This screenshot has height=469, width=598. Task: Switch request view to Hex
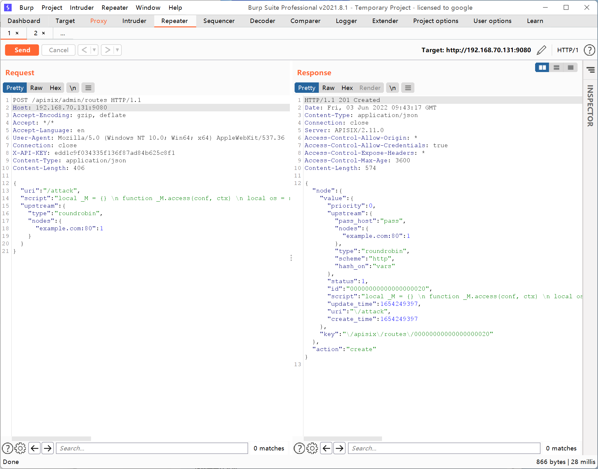[55, 88]
